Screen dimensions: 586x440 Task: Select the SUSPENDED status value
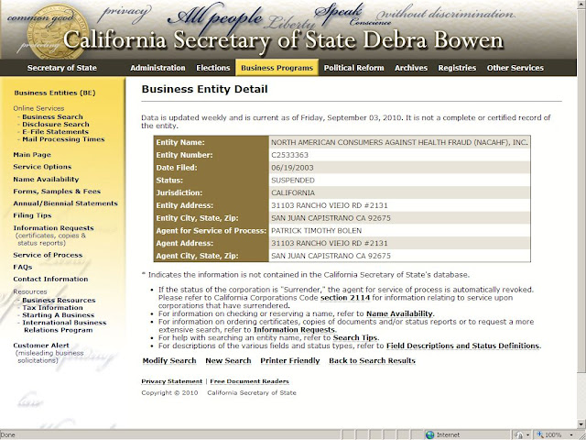point(293,181)
